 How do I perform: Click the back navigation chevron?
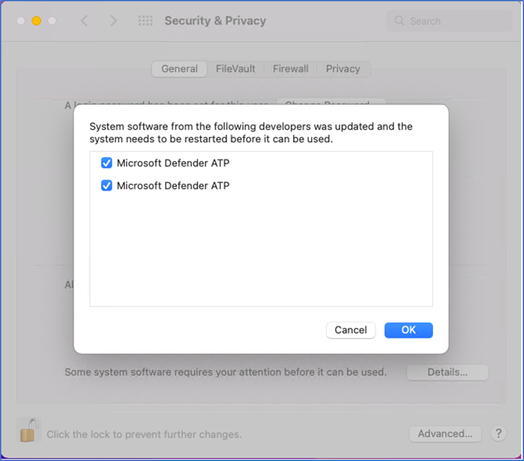click(x=84, y=21)
